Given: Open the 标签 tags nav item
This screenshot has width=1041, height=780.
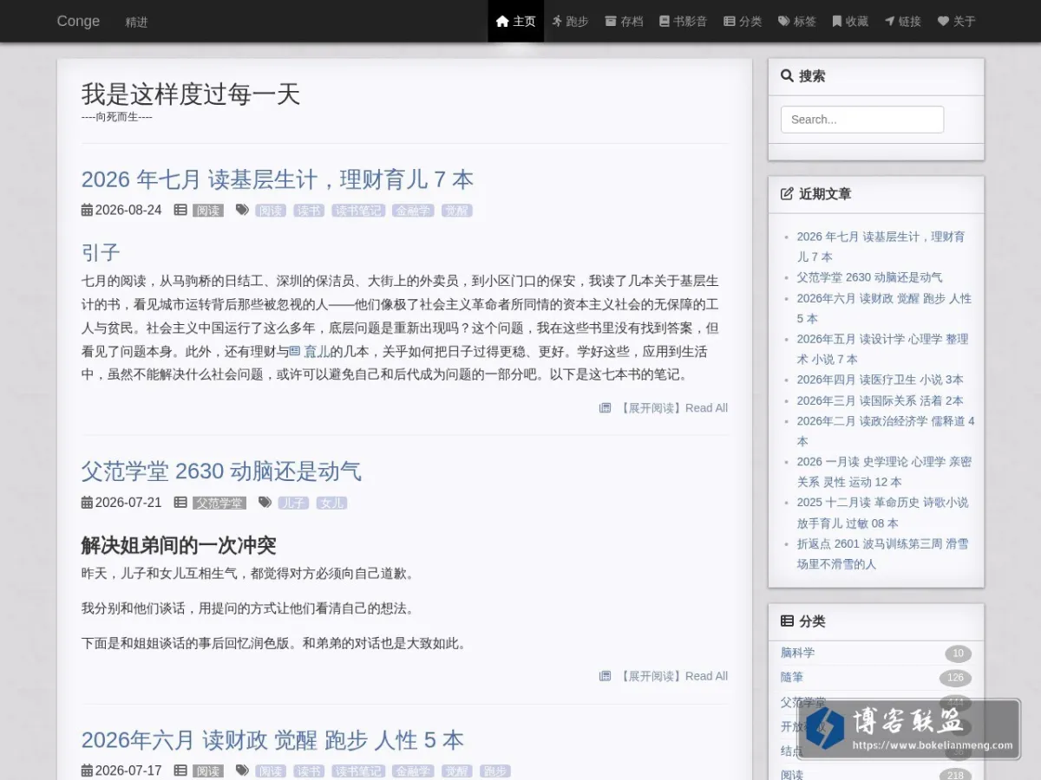Looking at the screenshot, I should coord(797,21).
